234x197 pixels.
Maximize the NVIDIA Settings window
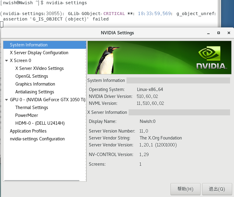click(x=219, y=33)
